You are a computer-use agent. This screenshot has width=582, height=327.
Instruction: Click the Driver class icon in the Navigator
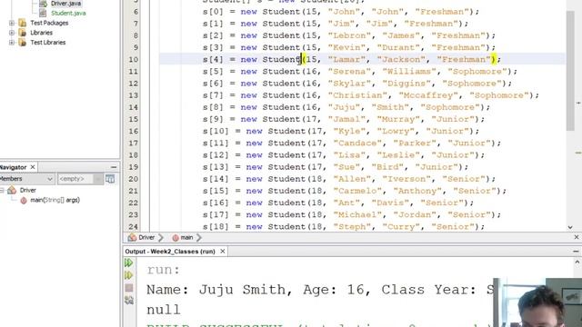click(x=12, y=190)
